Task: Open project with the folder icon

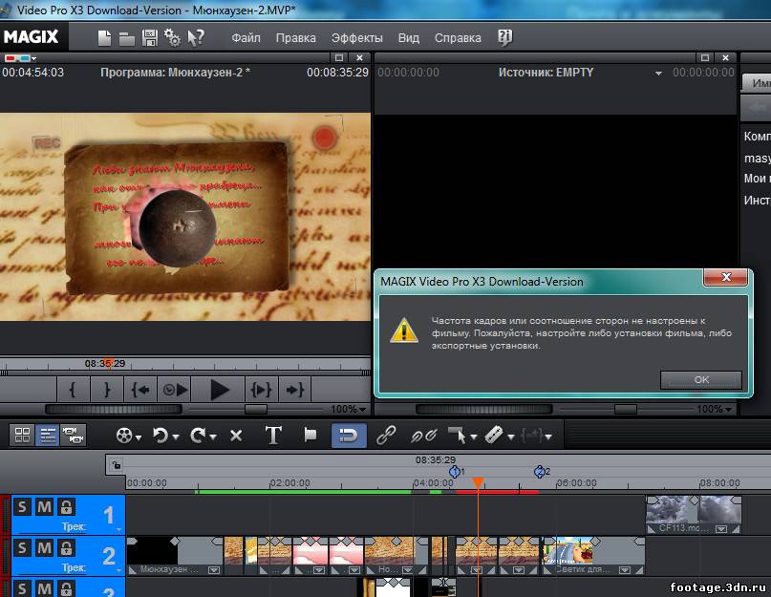Action: click(126, 39)
